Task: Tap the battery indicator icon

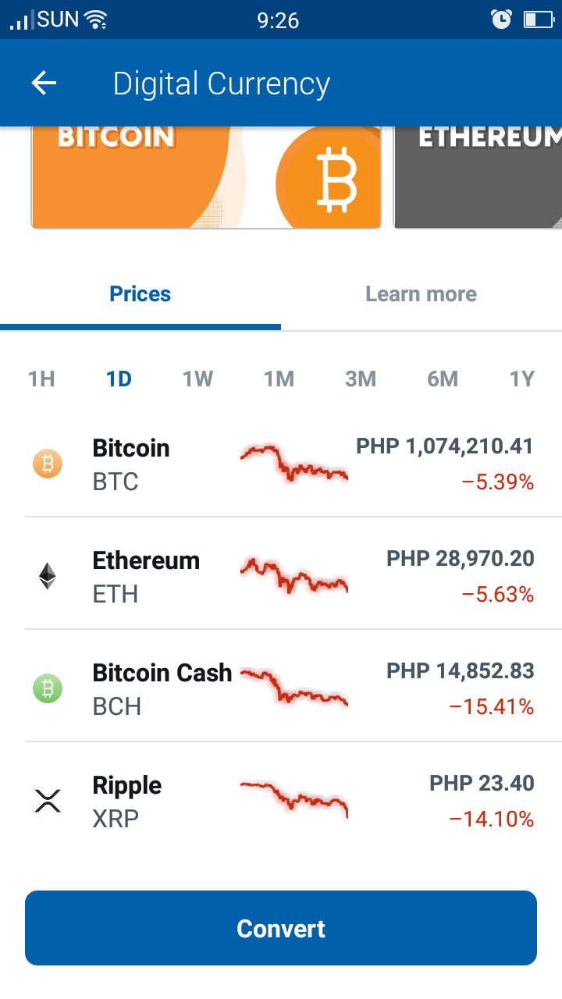Action: [539, 19]
